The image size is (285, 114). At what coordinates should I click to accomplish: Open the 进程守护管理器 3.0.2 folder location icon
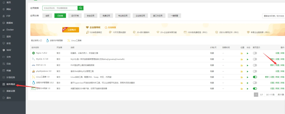tap(242, 83)
